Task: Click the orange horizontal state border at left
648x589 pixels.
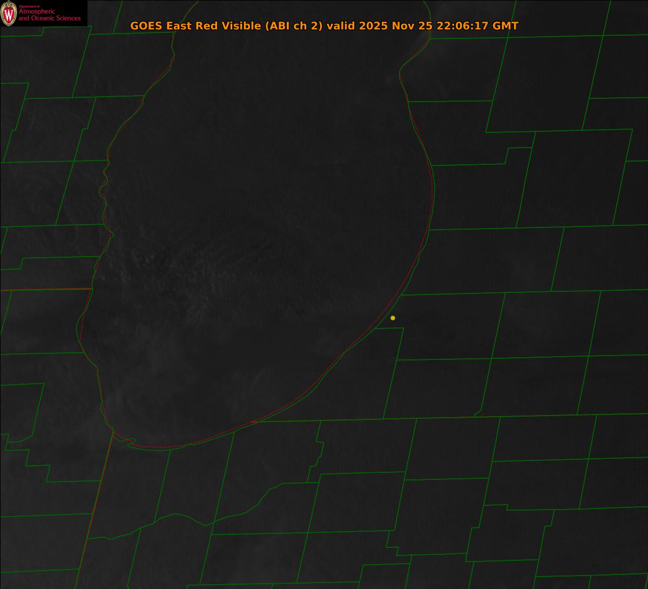Action: pyautogui.click(x=43, y=290)
